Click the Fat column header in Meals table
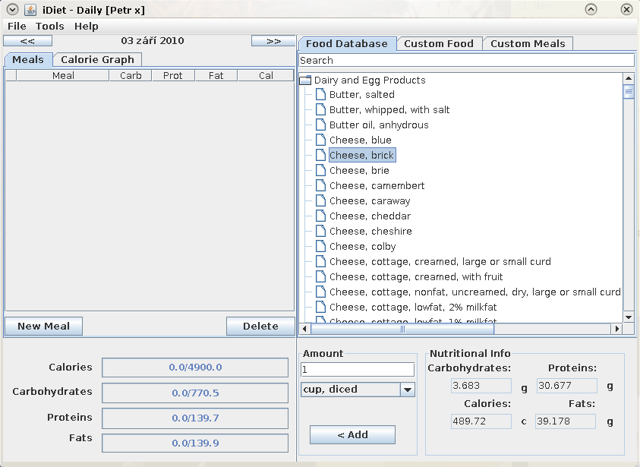Viewport: 640px width, 467px height. [216, 75]
